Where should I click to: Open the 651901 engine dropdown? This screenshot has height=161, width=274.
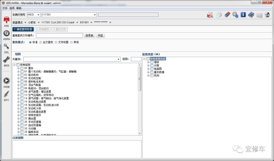91,22
